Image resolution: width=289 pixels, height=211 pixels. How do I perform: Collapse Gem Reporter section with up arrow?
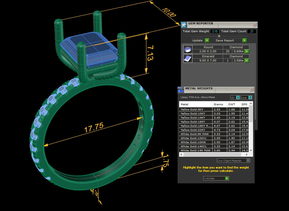219,36
